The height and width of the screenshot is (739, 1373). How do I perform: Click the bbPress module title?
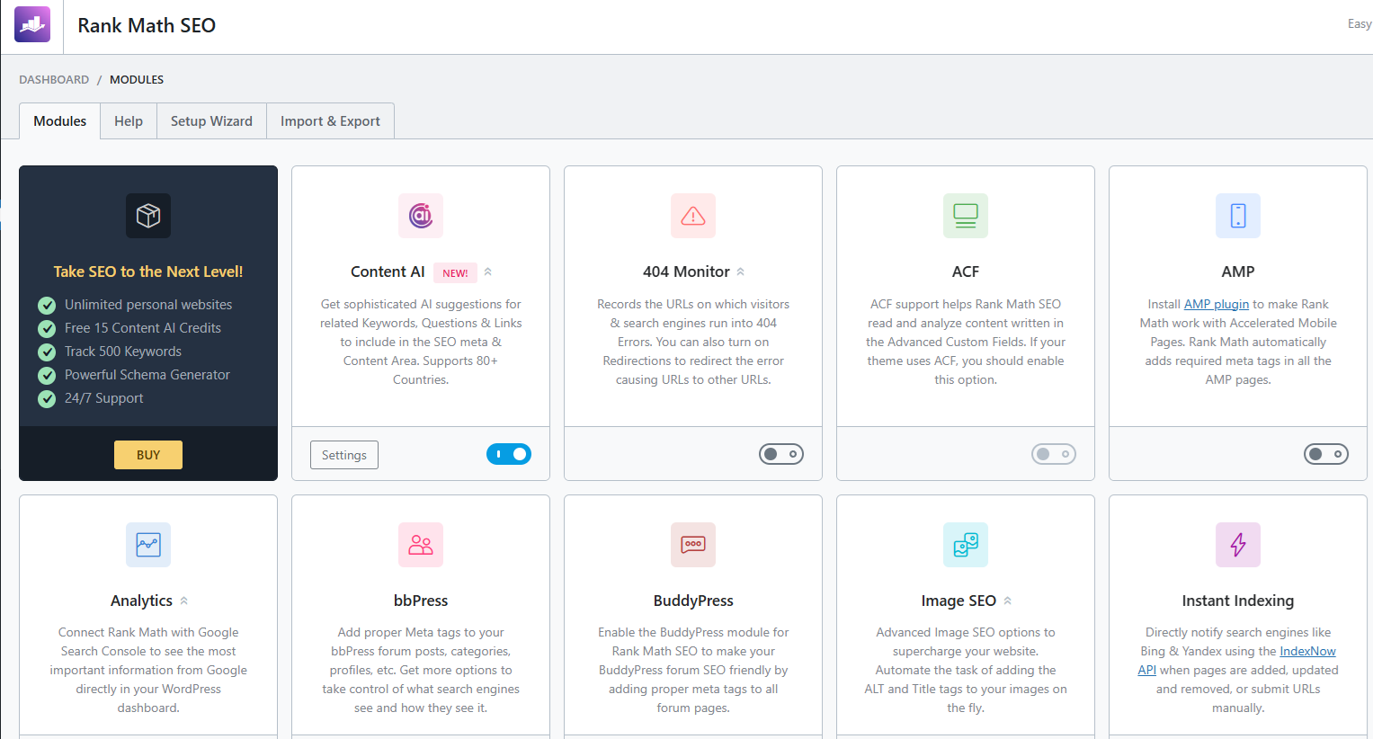pos(421,601)
